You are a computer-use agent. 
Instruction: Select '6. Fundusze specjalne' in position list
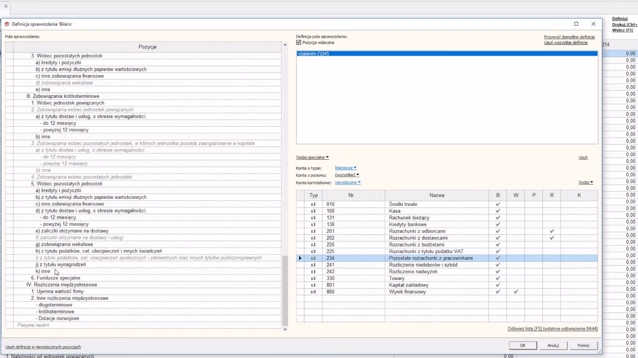pyautogui.click(x=55, y=278)
